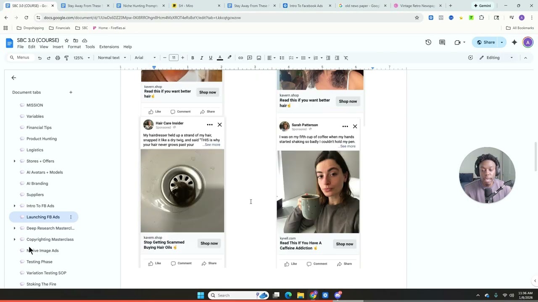Redo the last edit in toolbar
The width and height of the screenshot is (538, 302).
click(48, 58)
